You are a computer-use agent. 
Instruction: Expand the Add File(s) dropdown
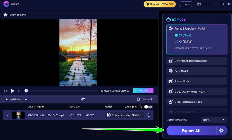[x=26, y=100]
